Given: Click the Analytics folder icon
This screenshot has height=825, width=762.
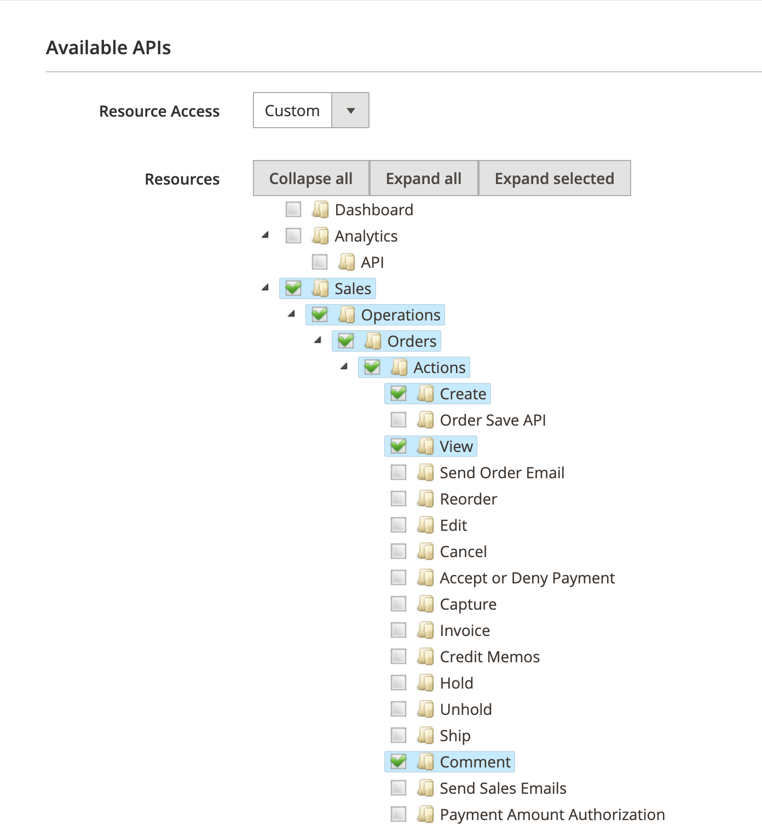Looking at the screenshot, I should coord(320,236).
